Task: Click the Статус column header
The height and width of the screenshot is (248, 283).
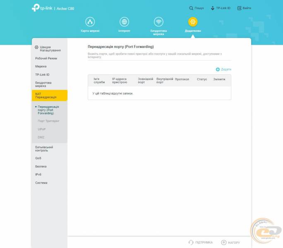Action: pyautogui.click(x=202, y=79)
